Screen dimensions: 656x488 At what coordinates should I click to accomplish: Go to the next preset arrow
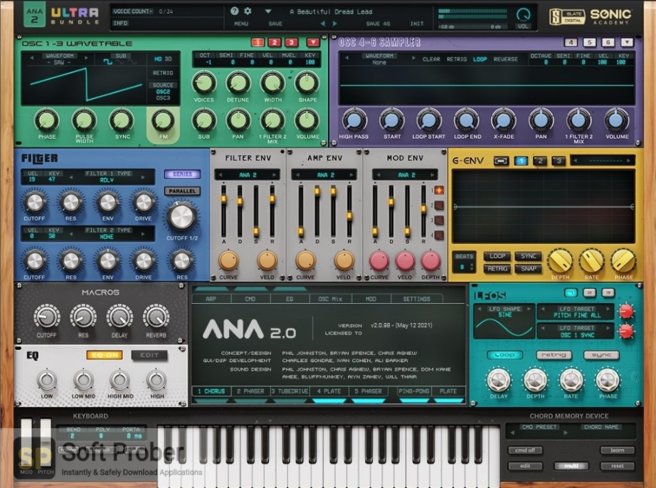point(334,23)
